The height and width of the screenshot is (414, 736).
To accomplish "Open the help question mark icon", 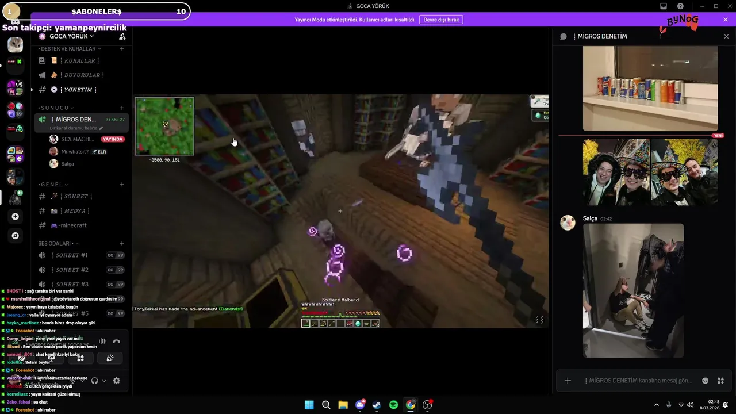I will click(x=680, y=6).
